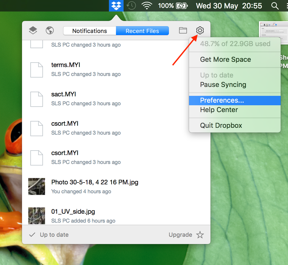Screen dimensions: 288x265
Task: Switch to the Notifications tab
Action: 90,31
